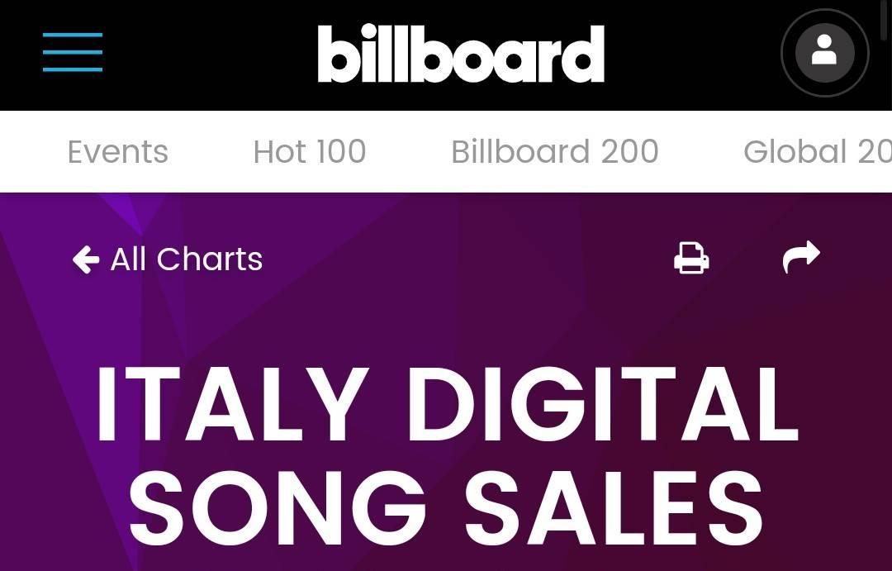Share the chart via arrow icon
892x571 pixels.
coord(801,257)
